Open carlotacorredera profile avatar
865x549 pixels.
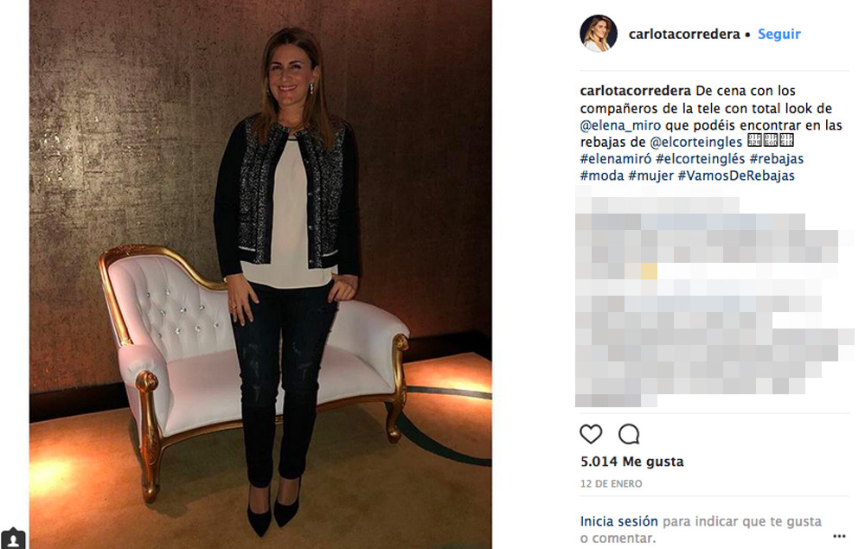[x=598, y=34]
